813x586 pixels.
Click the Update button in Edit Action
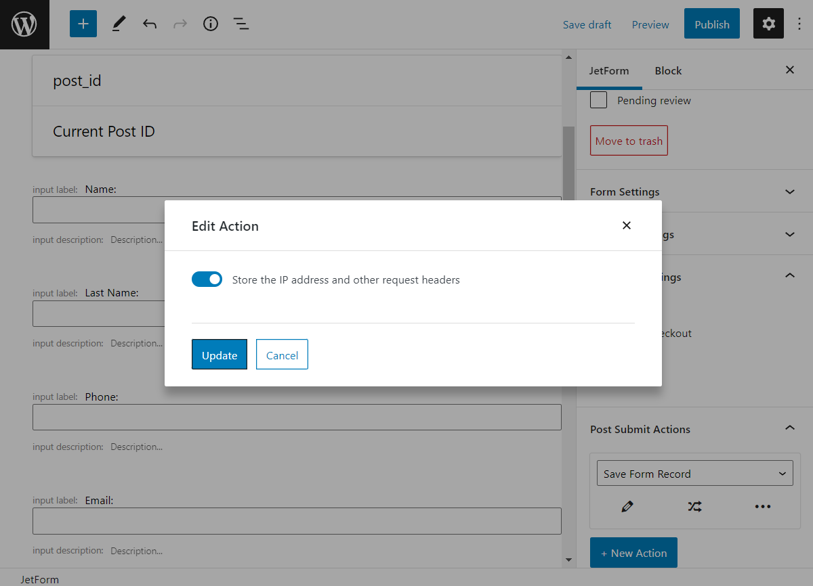click(x=219, y=354)
